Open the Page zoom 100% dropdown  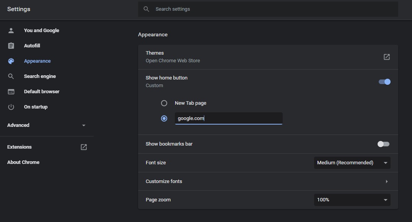coord(352,200)
